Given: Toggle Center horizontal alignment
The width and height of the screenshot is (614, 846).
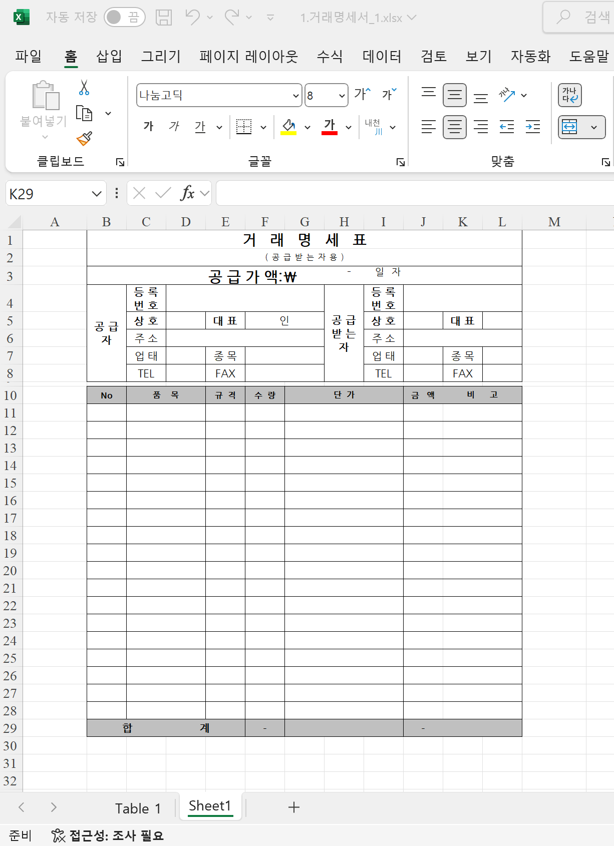Looking at the screenshot, I should [x=455, y=127].
